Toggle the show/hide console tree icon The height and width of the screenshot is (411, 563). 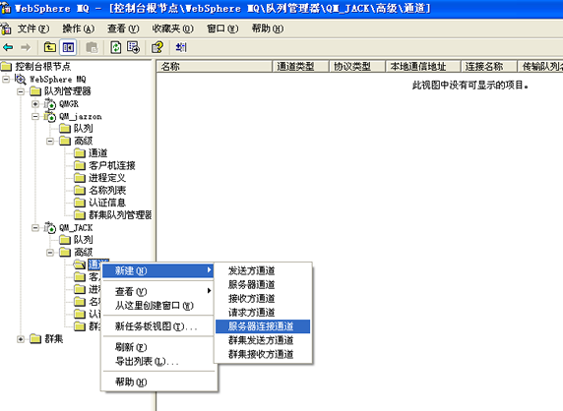coord(68,47)
